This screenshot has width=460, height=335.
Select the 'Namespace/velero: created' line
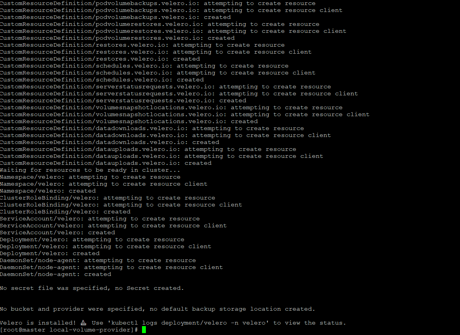pyautogui.click(x=48, y=191)
